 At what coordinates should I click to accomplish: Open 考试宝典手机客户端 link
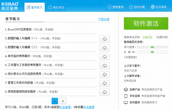point(153,96)
